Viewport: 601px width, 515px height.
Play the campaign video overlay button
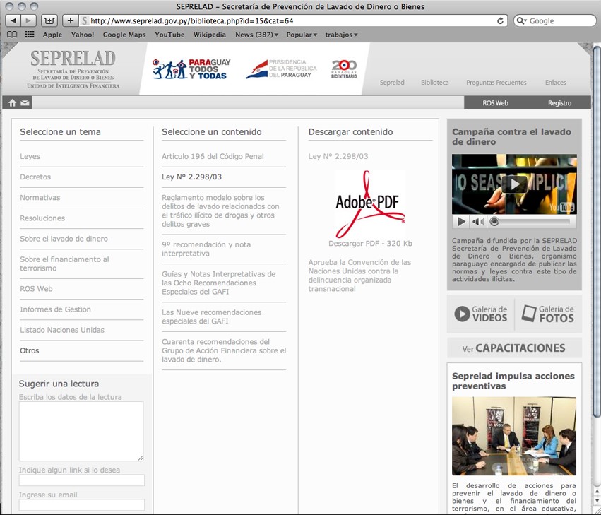[x=514, y=184]
